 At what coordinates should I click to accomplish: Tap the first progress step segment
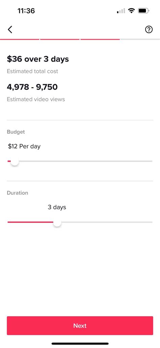point(20,39)
